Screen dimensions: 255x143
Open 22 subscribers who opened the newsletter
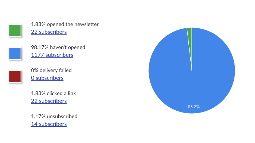(x=49, y=32)
